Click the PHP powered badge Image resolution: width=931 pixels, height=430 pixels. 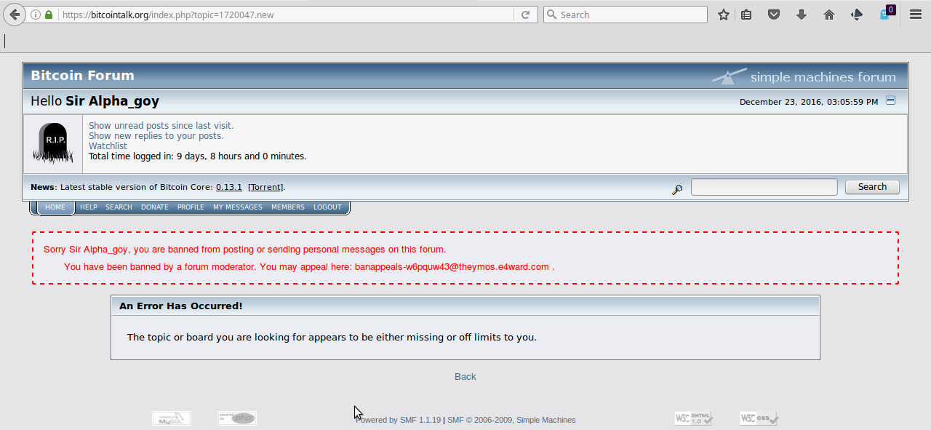(237, 418)
